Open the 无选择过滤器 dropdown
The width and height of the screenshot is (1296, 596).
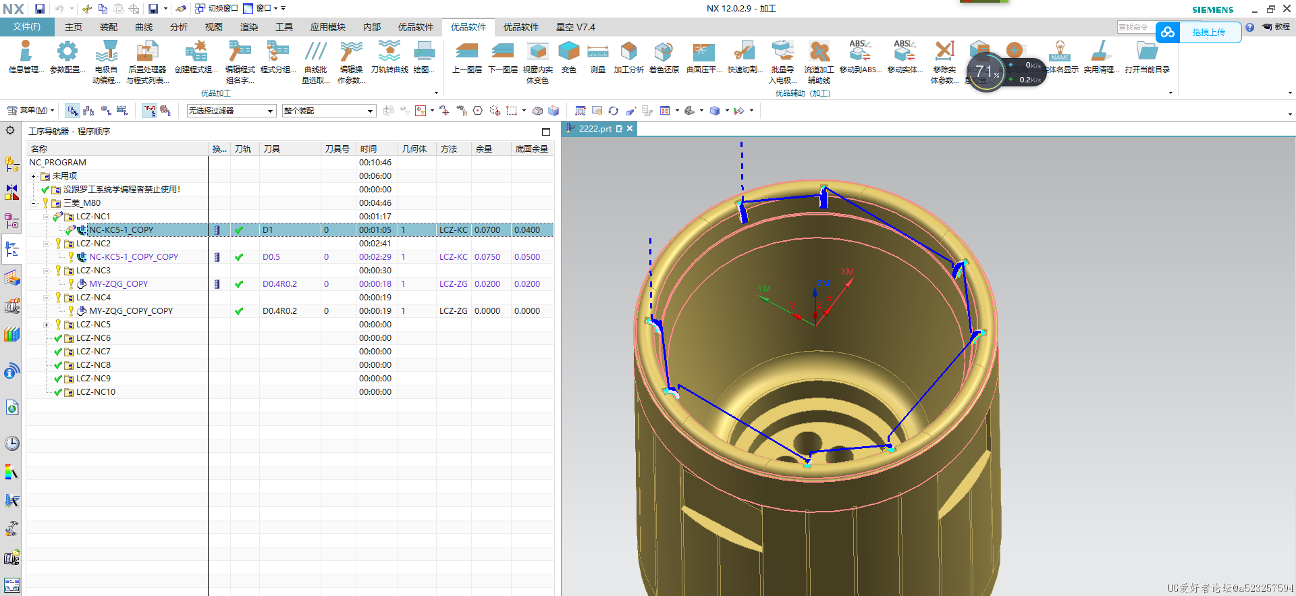click(232, 111)
